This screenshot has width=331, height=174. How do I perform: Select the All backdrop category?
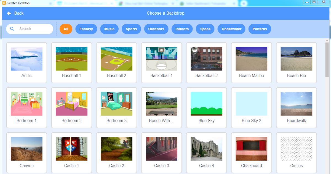(x=66, y=29)
